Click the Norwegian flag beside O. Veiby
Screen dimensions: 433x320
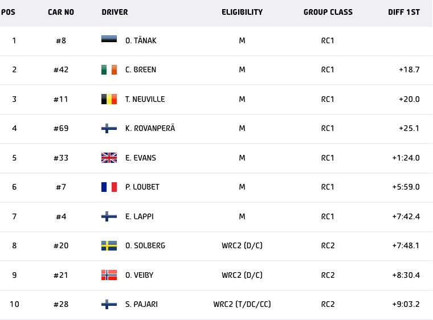coord(109,275)
